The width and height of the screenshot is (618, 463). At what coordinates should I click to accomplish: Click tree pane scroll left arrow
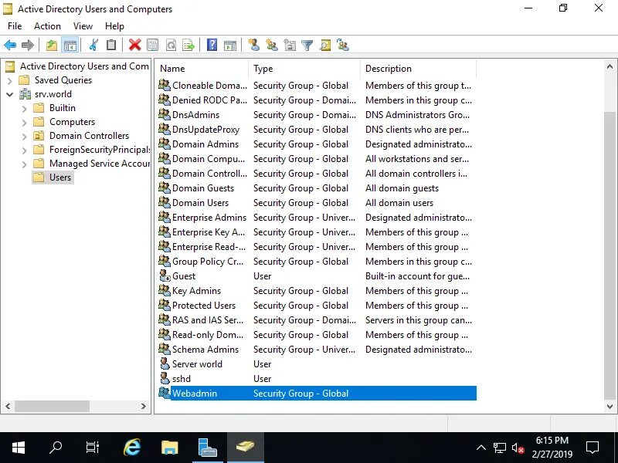[8, 406]
